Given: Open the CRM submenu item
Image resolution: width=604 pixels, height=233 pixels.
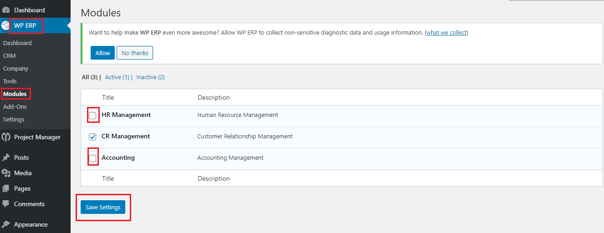Looking at the screenshot, I should point(9,56).
